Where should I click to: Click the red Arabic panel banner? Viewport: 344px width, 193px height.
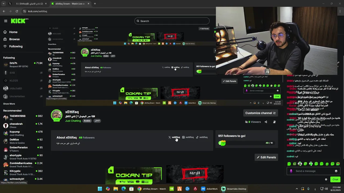195,174
